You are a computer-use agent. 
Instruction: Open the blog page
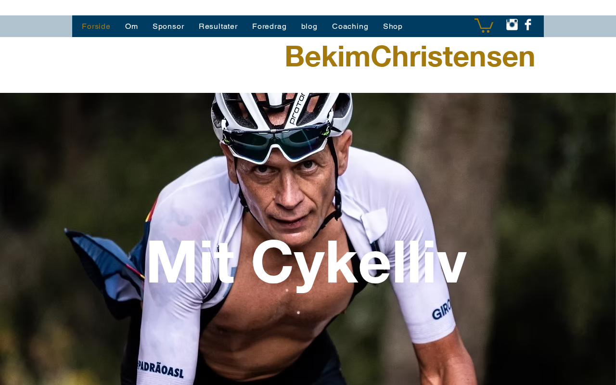coord(309,26)
